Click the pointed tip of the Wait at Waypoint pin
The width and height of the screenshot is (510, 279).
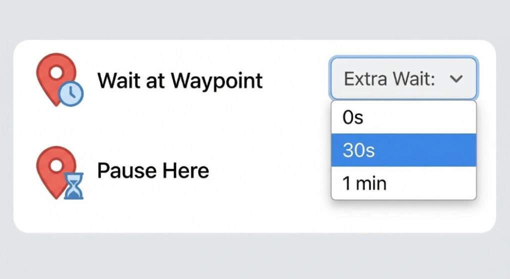(x=55, y=103)
